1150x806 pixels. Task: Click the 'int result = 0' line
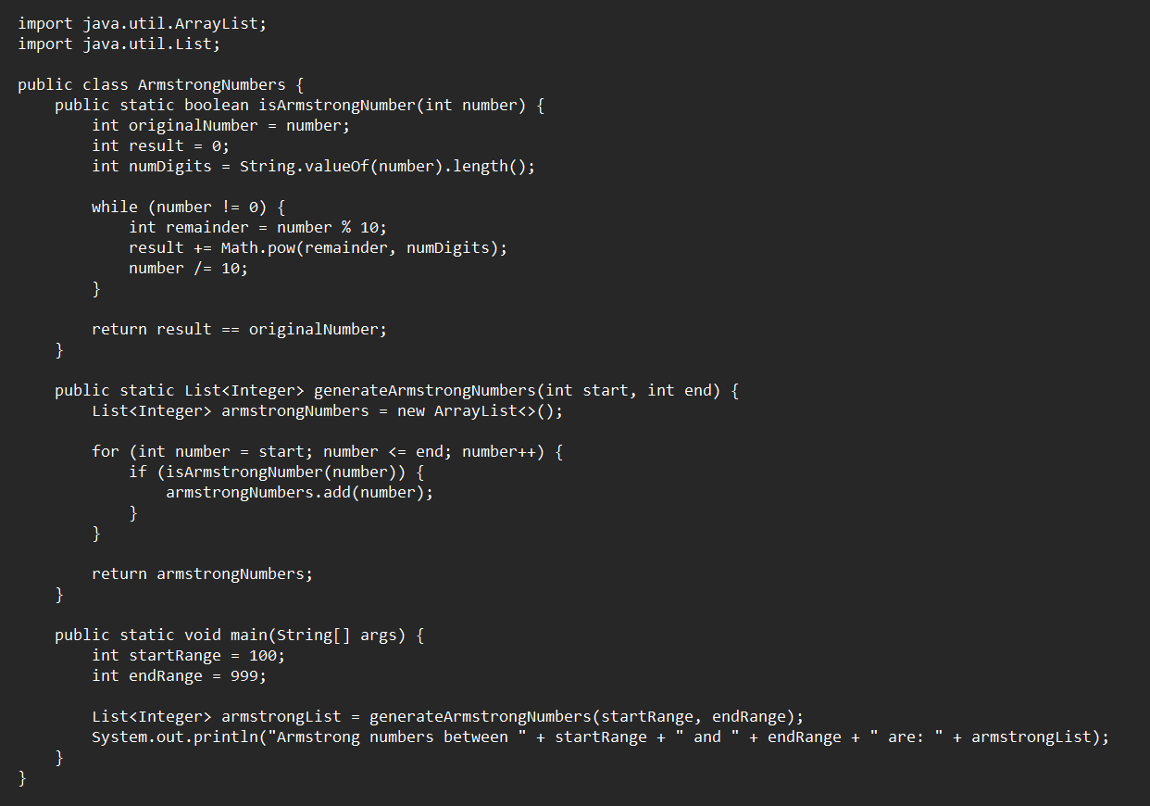coord(160,145)
